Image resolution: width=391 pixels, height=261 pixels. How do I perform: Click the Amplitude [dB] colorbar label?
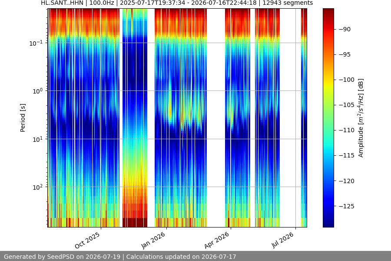pyautogui.click(x=361, y=118)
